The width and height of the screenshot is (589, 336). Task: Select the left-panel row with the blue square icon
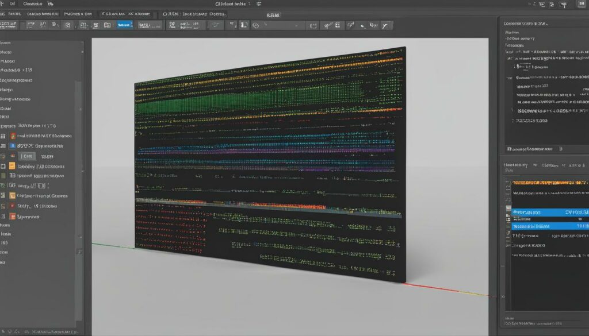pyautogui.click(x=37, y=146)
